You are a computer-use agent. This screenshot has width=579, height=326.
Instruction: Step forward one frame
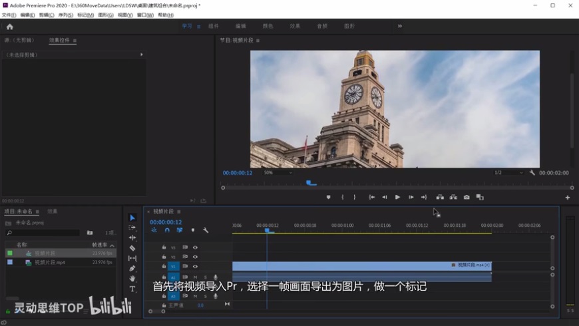pos(411,197)
